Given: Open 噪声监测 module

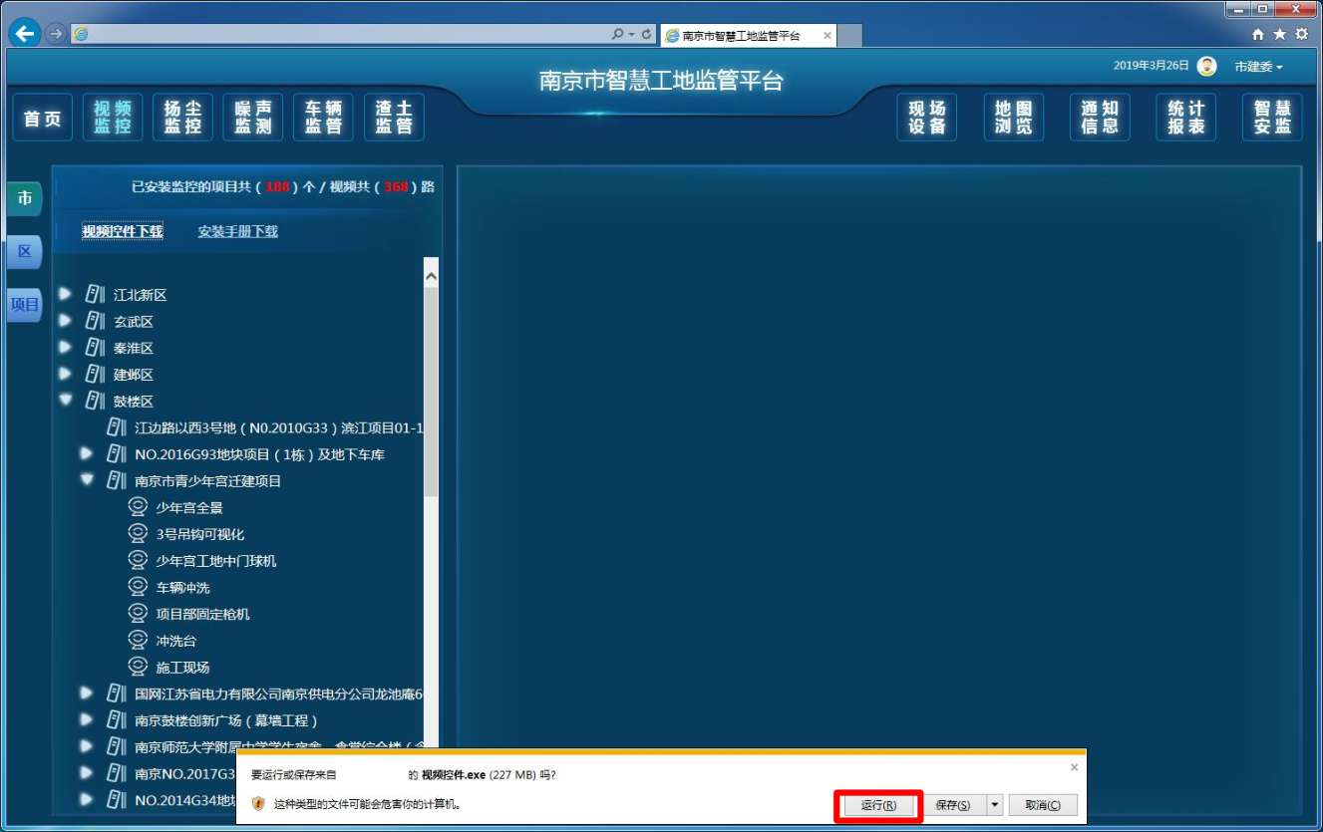Looking at the screenshot, I should [253, 118].
